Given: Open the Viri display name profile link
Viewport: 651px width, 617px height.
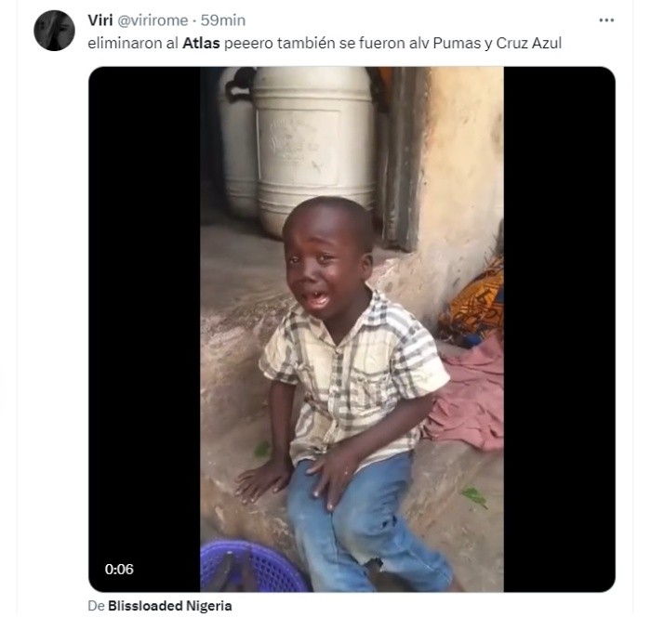Looking at the screenshot, I should [100, 20].
